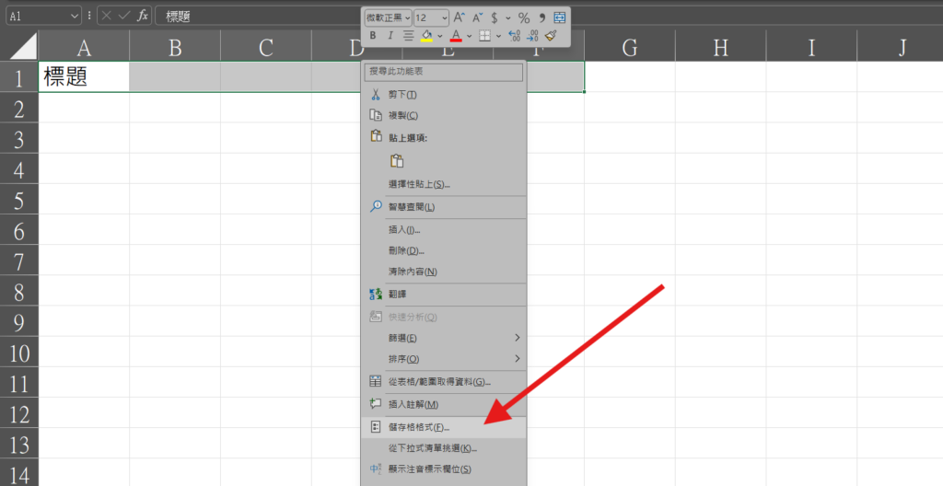
Task: Click 插入註解(M) in the context menu
Action: pyautogui.click(x=413, y=404)
